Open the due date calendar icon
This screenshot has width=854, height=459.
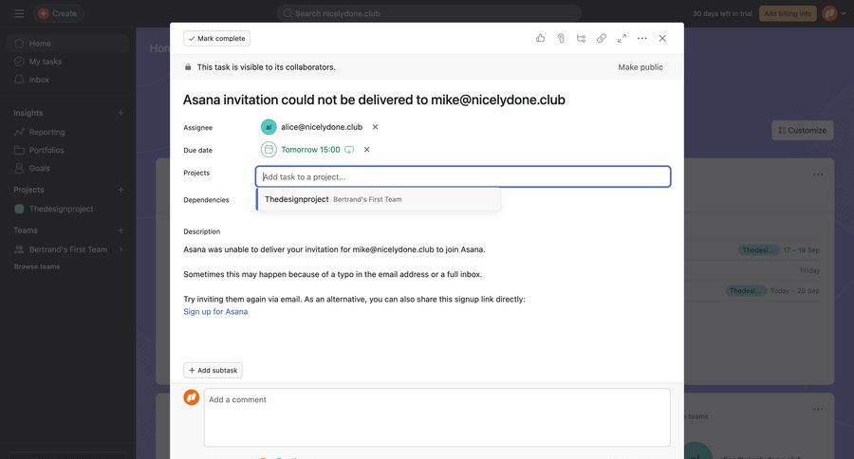269,149
